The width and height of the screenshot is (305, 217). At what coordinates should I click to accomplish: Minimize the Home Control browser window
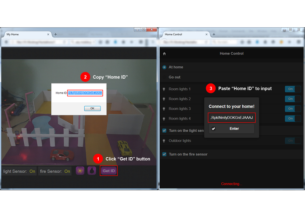pos(284,30)
